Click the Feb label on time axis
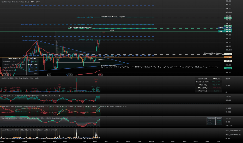The width and height of the screenshot is (243, 143). point(162,141)
